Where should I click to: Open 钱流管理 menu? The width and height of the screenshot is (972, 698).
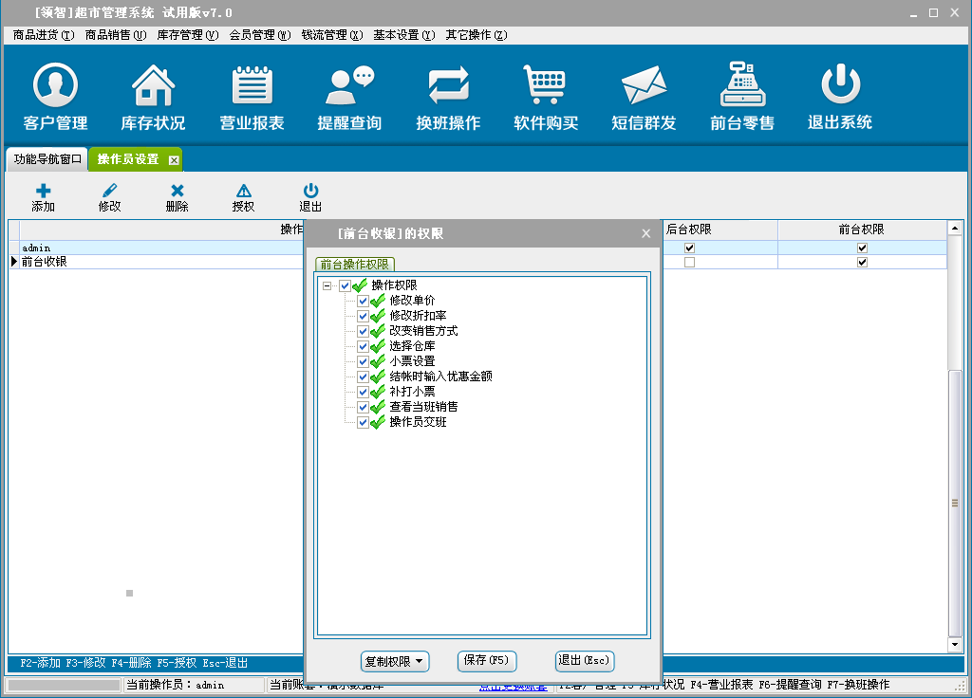(x=331, y=35)
